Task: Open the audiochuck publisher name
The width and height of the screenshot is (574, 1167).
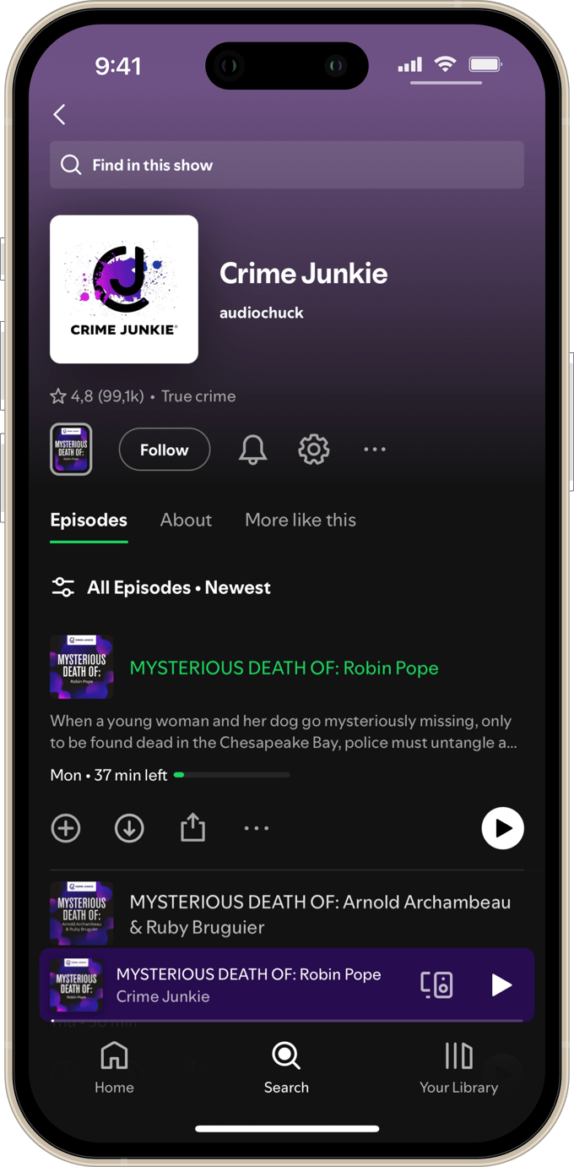Action: 262,313
